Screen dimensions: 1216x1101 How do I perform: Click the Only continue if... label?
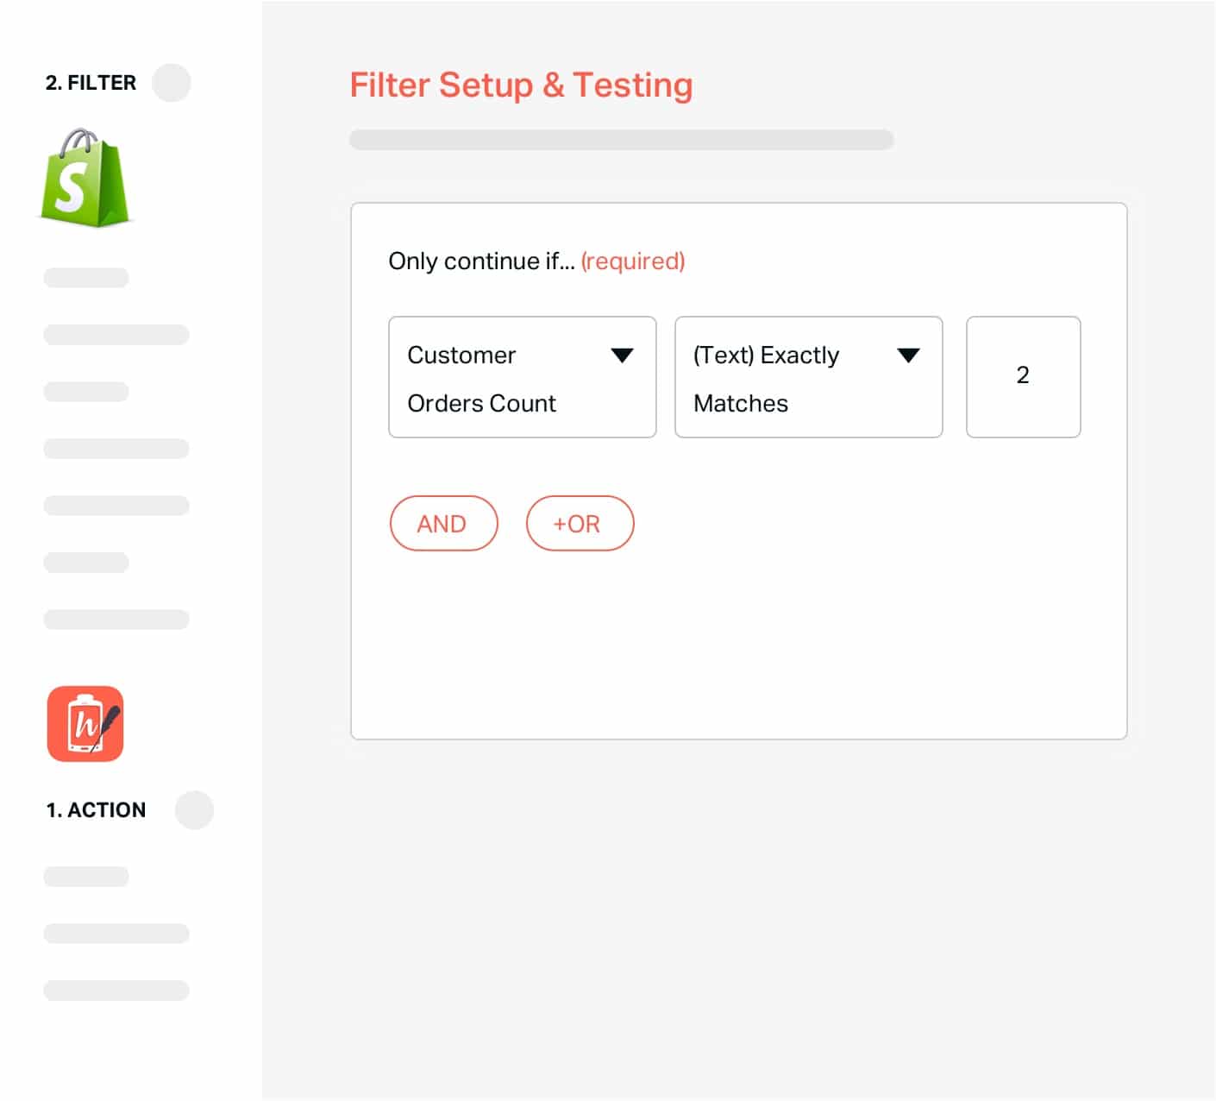tap(481, 261)
